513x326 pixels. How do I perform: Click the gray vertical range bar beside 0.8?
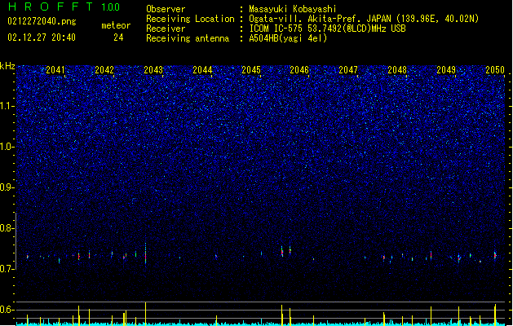tap(16, 241)
